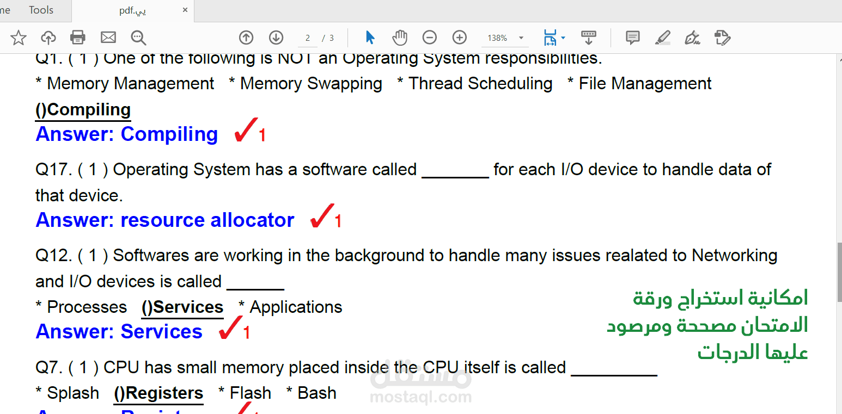The width and height of the screenshot is (842, 414).
Task: Click the underlined ()Compiling option
Action: click(x=83, y=109)
